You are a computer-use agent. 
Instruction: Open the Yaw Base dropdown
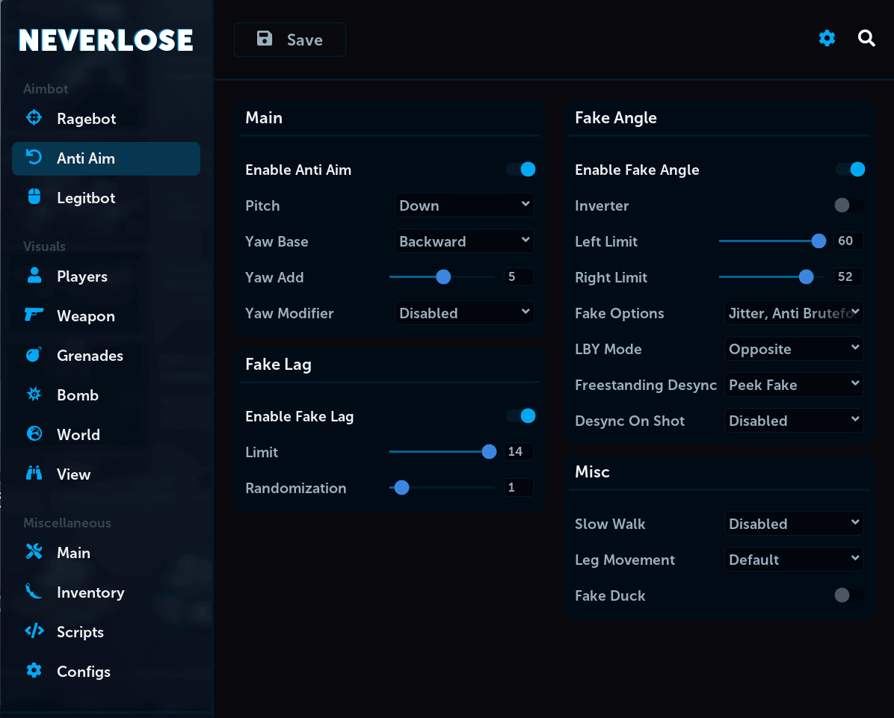(464, 241)
